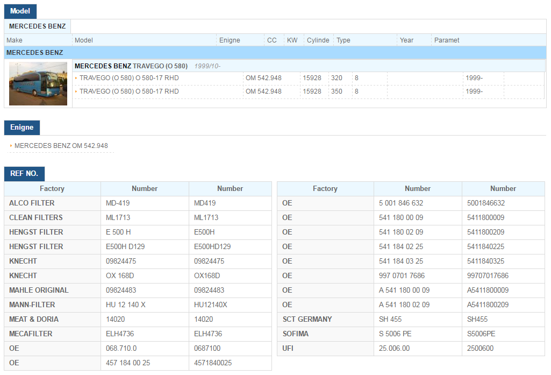Select the MECAFILTER factory cell

(x=52, y=334)
